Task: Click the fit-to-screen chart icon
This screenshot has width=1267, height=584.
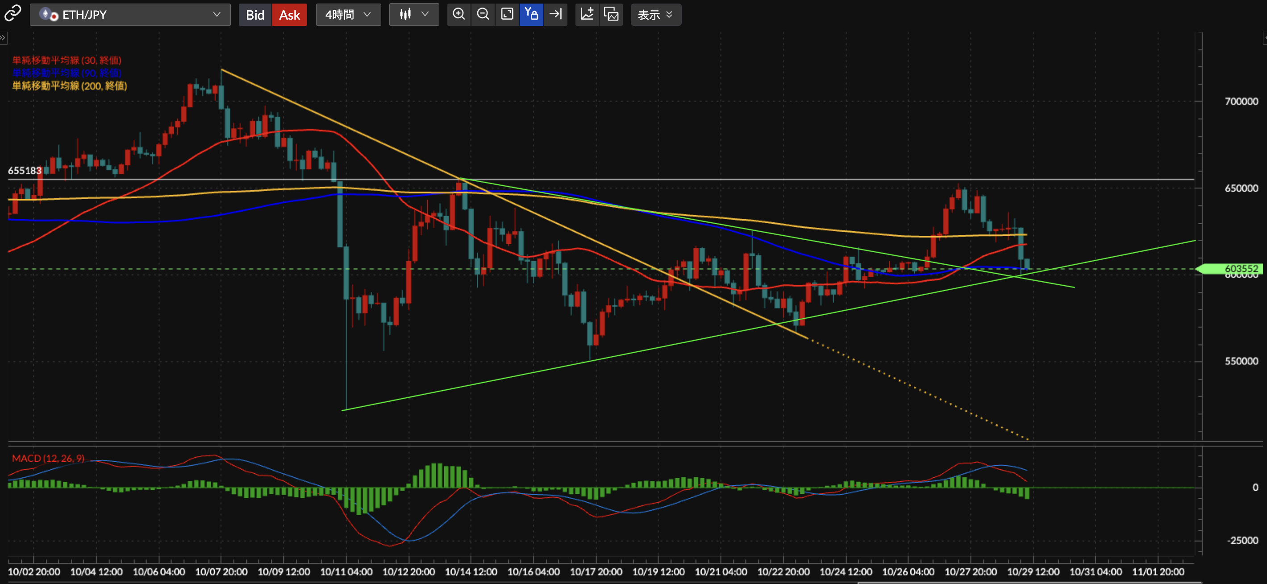Action: point(507,14)
